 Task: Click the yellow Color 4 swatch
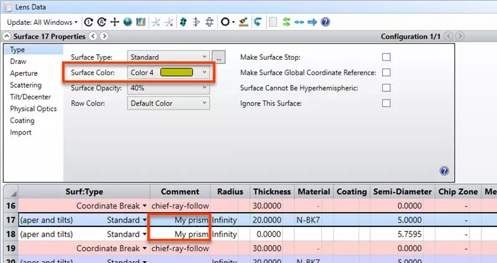point(176,72)
